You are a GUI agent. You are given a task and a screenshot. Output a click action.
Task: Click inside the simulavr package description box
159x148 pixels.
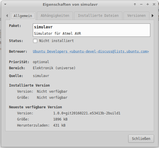click(92, 30)
